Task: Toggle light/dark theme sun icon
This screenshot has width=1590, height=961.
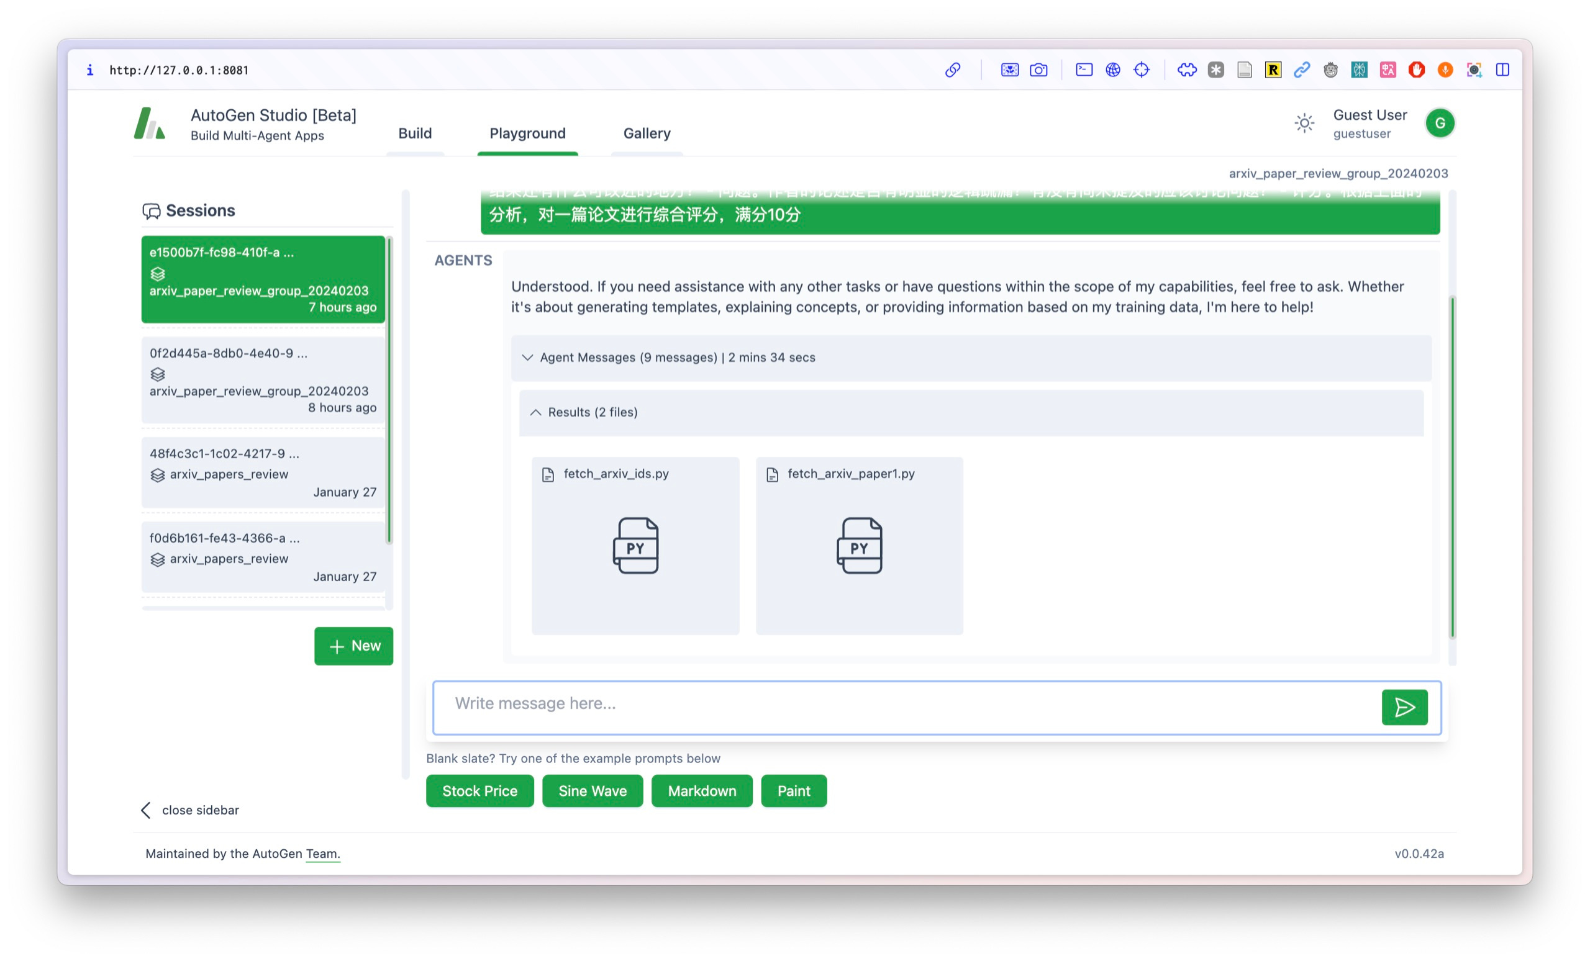Action: pos(1304,123)
